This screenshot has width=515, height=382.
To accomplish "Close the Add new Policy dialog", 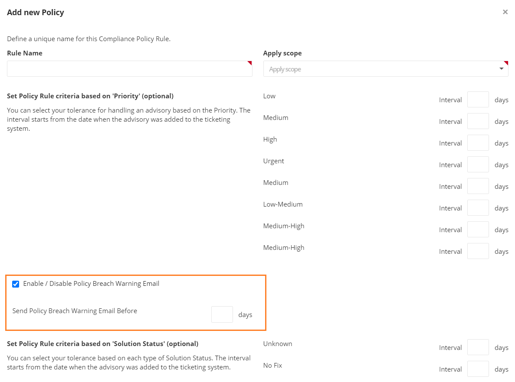I will pos(505,12).
